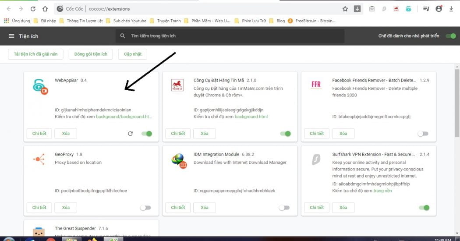Remove Facebook Friends Remover with Xóa

tap(343, 134)
